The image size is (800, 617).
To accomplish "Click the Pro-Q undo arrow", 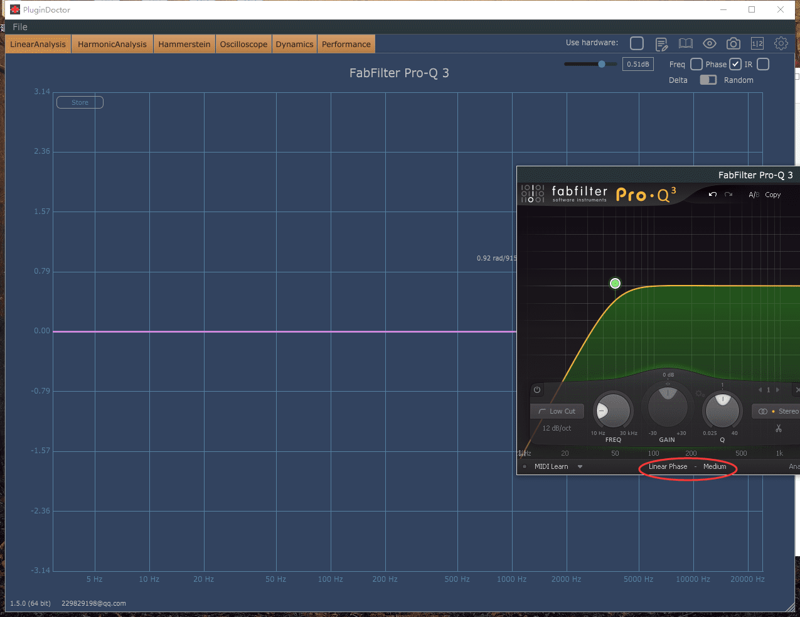I will (713, 195).
